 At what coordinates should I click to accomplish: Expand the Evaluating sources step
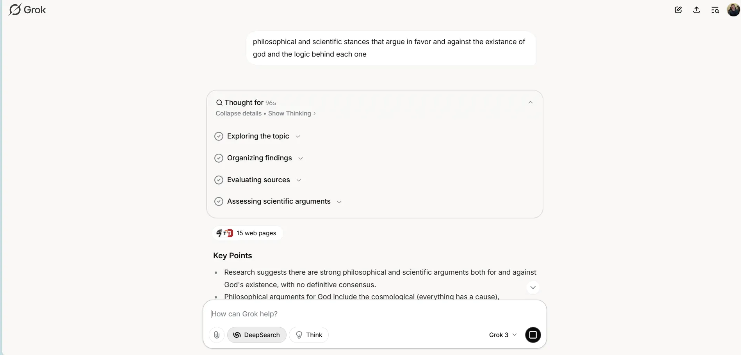(x=299, y=180)
